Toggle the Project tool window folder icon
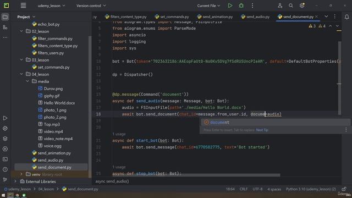The width and height of the screenshot is (352, 198). click(5, 17)
